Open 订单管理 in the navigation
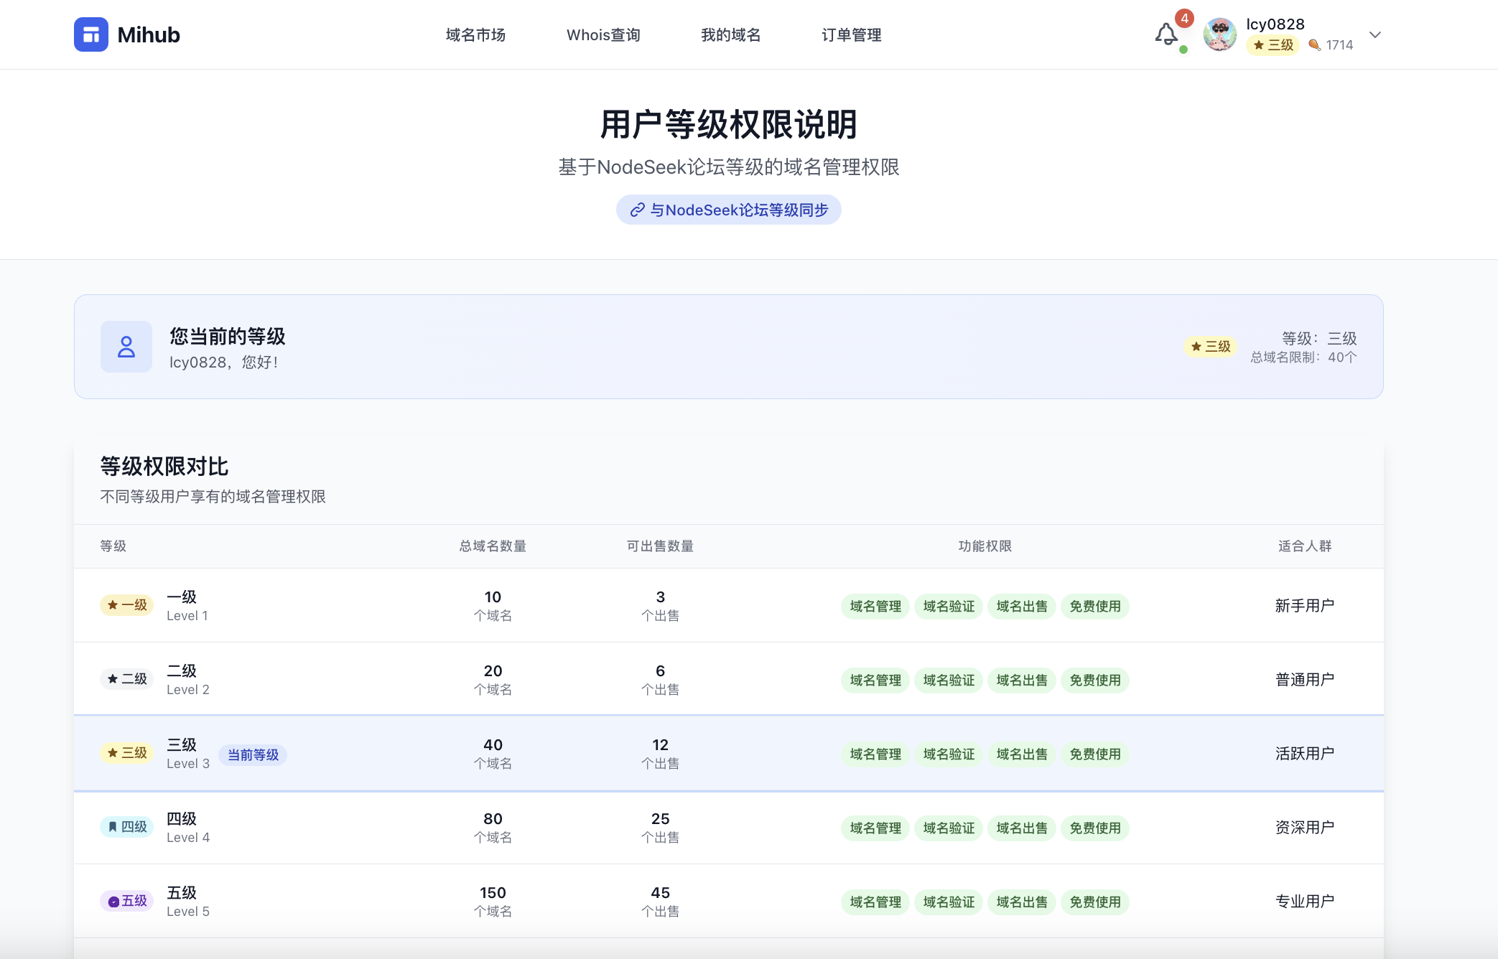This screenshot has width=1498, height=959. pyautogui.click(x=851, y=34)
